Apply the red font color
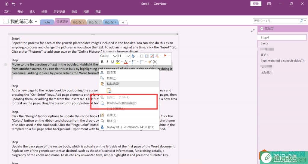 coord(126,62)
